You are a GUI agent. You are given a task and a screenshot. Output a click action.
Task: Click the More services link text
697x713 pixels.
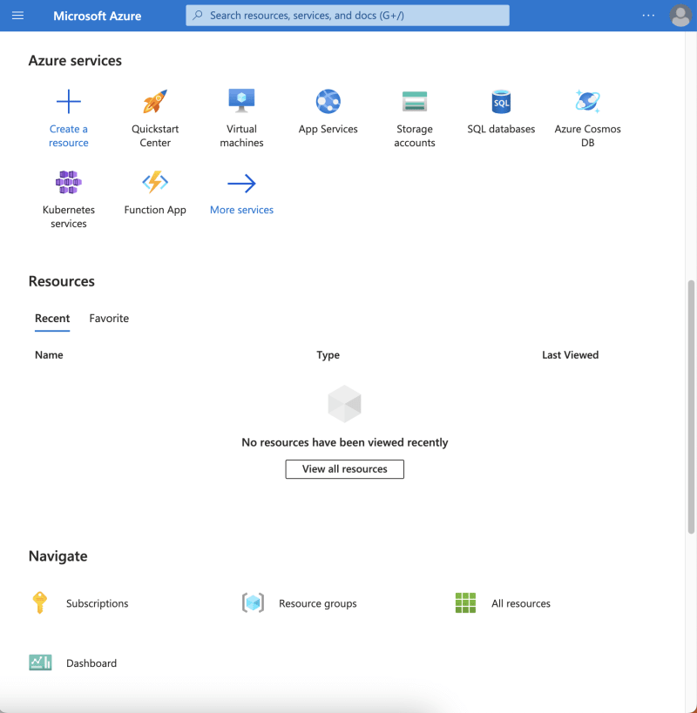(241, 210)
